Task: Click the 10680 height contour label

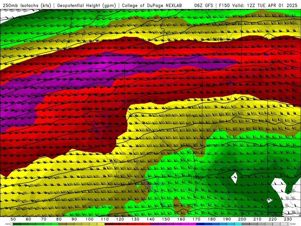Action: pyautogui.click(x=196, y=177)
